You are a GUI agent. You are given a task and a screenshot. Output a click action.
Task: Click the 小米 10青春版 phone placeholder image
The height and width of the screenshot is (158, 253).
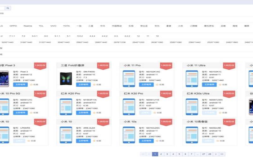[x=192, y=135]
